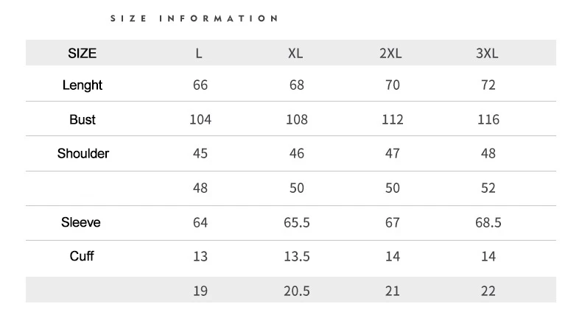
Task: Select the Cuff row label
Action: (82, 256)
